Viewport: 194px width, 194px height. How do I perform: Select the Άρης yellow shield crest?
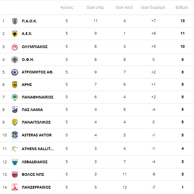(x=15, y=84)
